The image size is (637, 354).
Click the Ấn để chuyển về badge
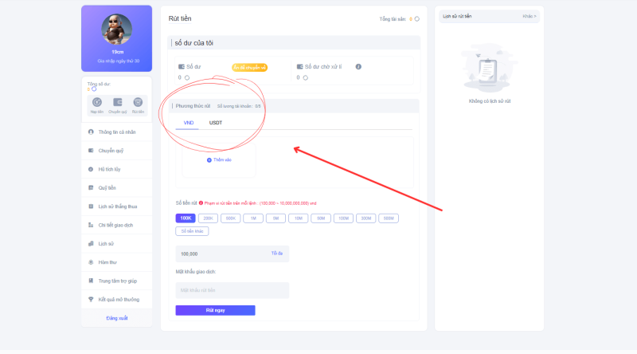[249, 68]
